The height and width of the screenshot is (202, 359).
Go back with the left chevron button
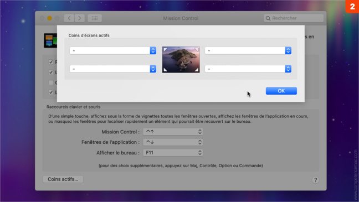coord(69,18)
